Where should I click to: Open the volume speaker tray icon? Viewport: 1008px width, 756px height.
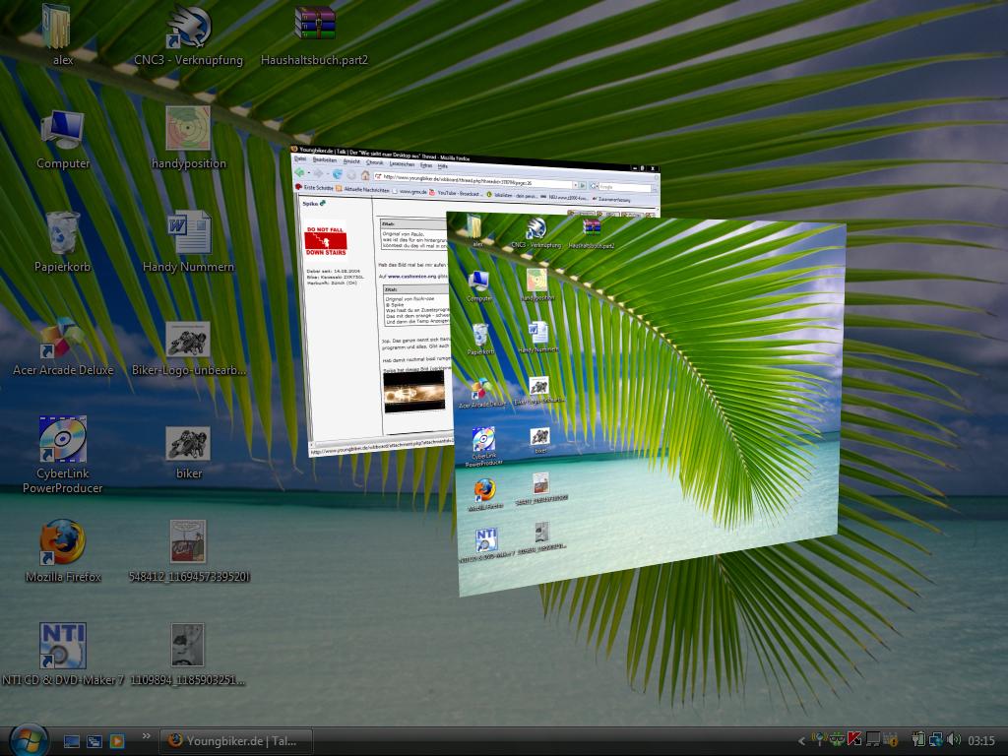click(x=953, y=739)
